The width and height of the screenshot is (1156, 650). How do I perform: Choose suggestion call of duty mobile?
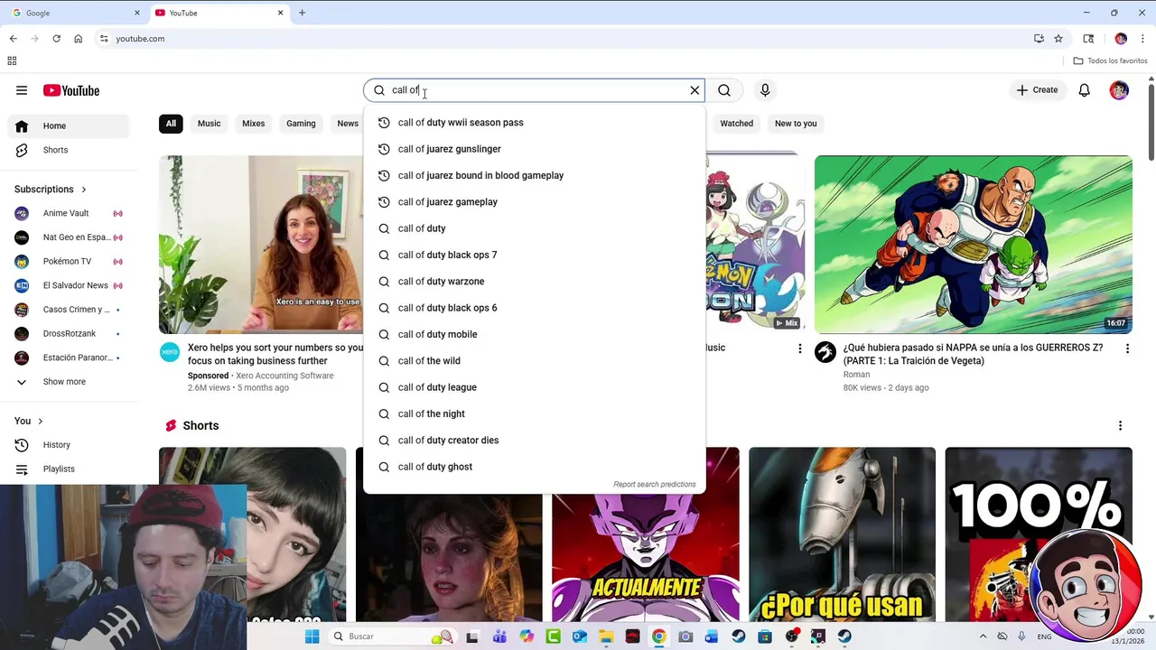(534, 334)
